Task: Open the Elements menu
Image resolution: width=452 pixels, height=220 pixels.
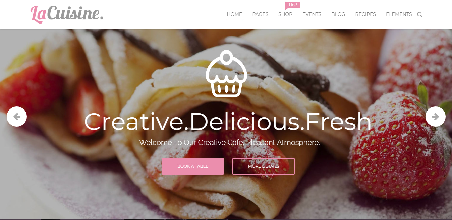Action: coord(399,14)
